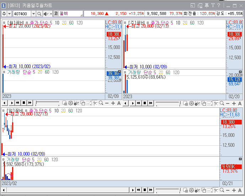Open chart settings gear in weekly chart toolbar
Screen dimensions: 245x196
pos(192,103)
